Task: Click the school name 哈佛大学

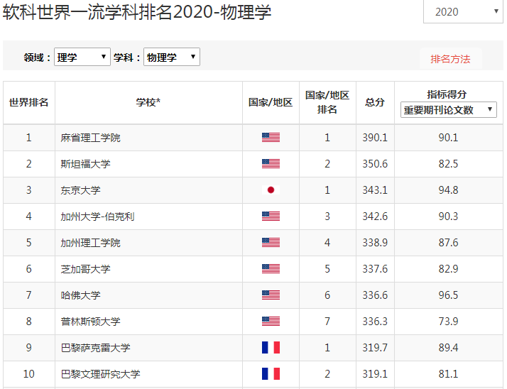Action: pos(80,295)
